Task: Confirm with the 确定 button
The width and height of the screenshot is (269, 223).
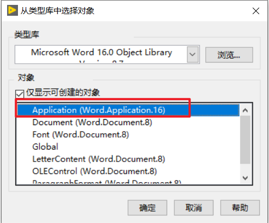Action: pos(148,208)
